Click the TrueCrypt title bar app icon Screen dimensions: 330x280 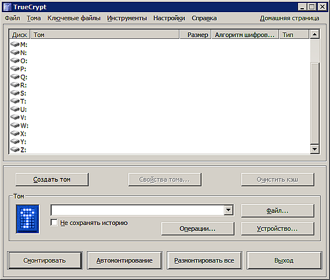pyautogui.click(x=7, y=7)
